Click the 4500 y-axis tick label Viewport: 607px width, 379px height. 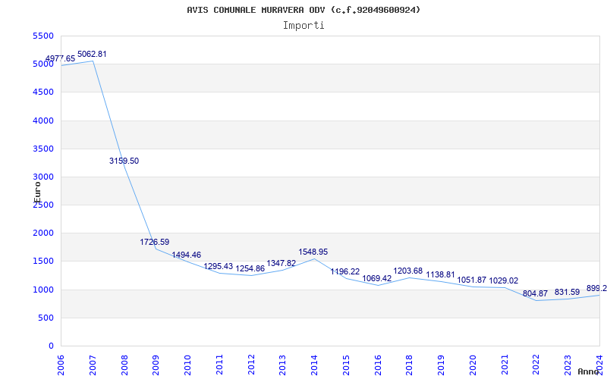point(43,92)
